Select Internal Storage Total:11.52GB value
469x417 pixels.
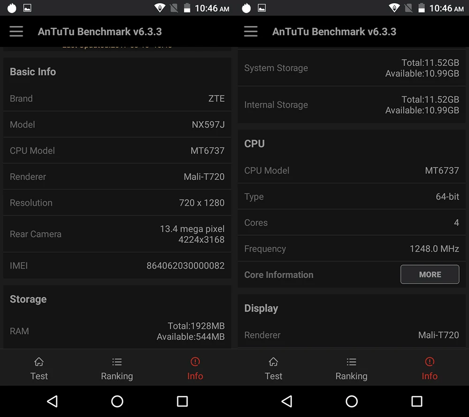[430, 99]
